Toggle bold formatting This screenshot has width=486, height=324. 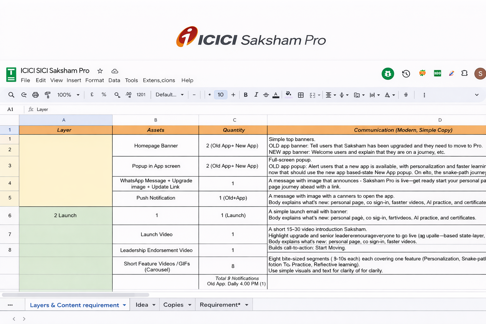coord(246,95)
